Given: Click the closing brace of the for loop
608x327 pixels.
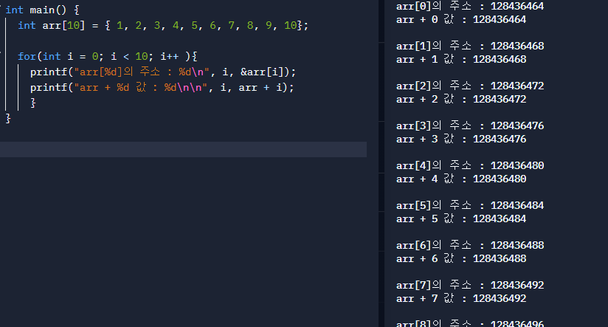Looking at the screenshot, I should tap(33, 103).
